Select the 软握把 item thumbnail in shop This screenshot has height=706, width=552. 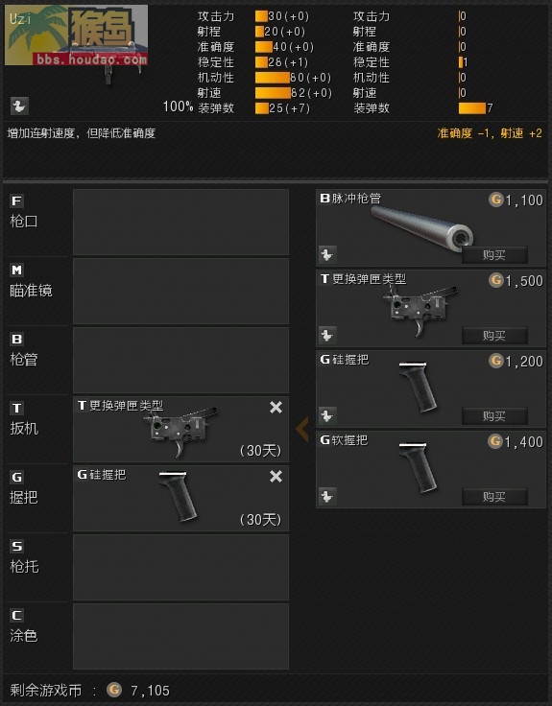tap(418, 468)
